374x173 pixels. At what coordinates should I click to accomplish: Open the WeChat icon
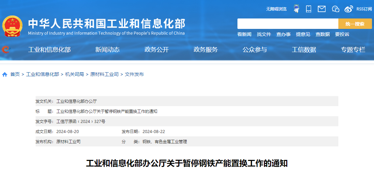(x=335, y=9)
